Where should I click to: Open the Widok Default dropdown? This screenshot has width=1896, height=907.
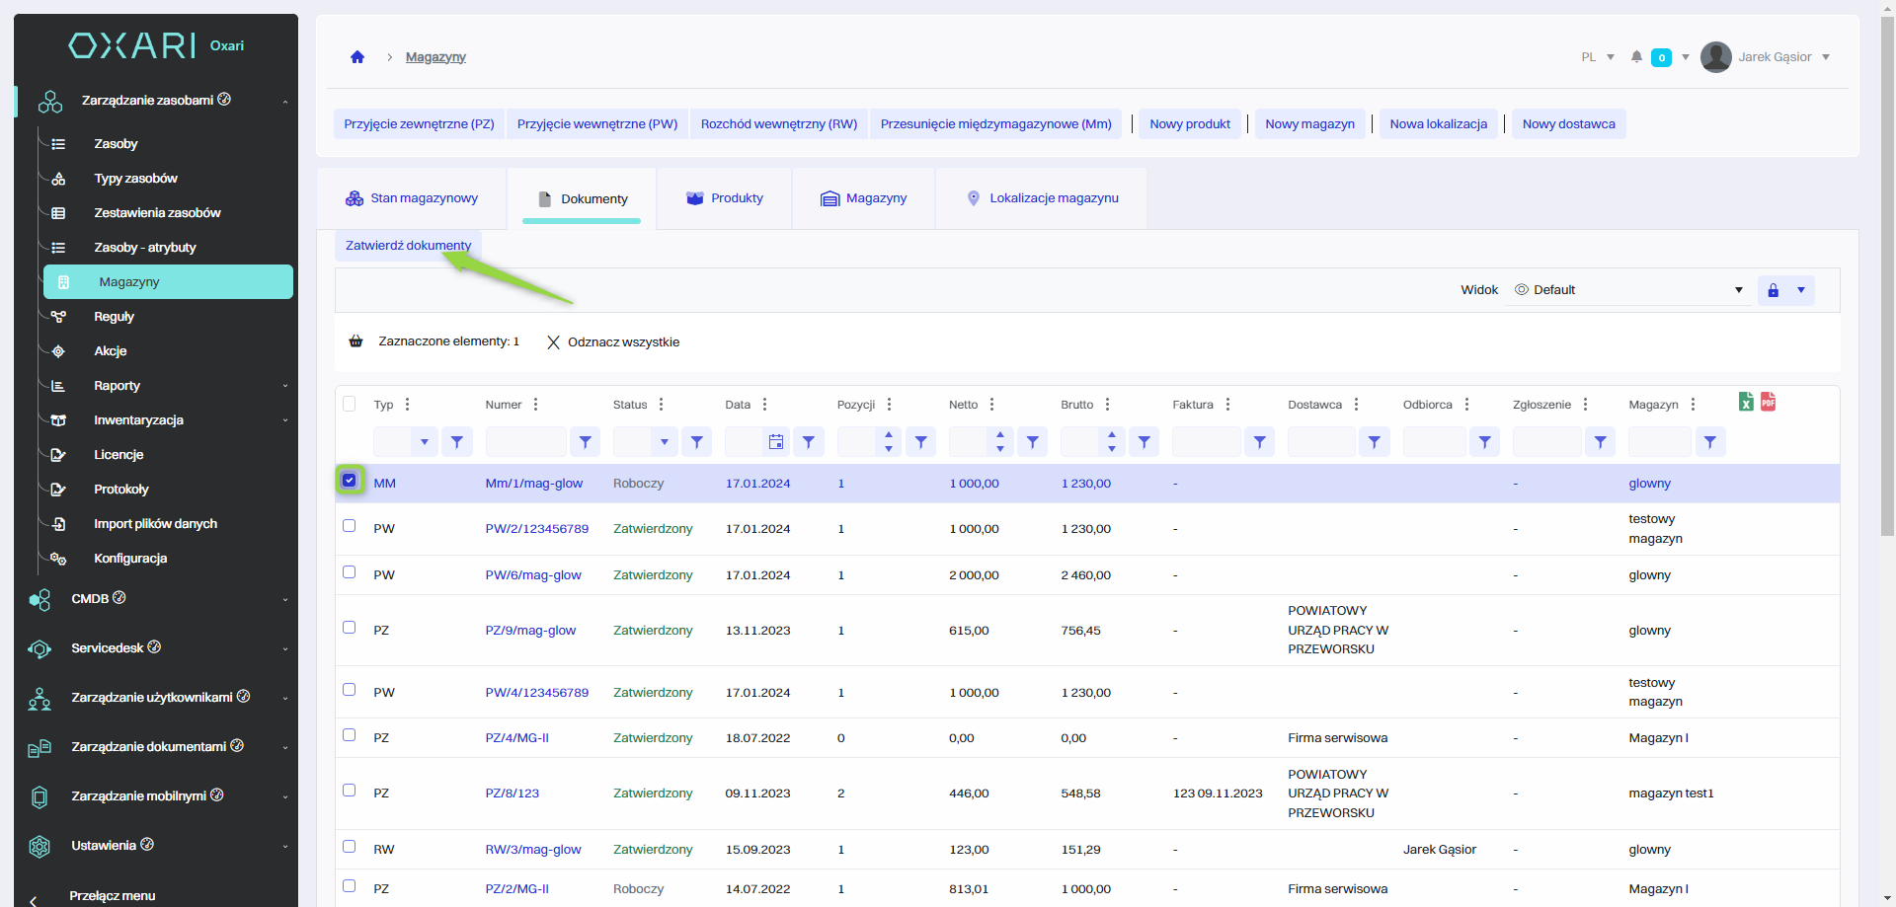1629,290
